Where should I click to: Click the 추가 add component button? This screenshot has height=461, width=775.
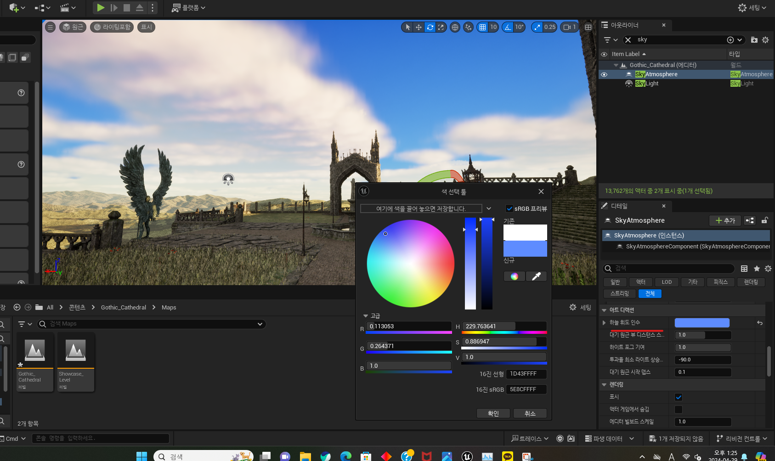coord(725,220)
